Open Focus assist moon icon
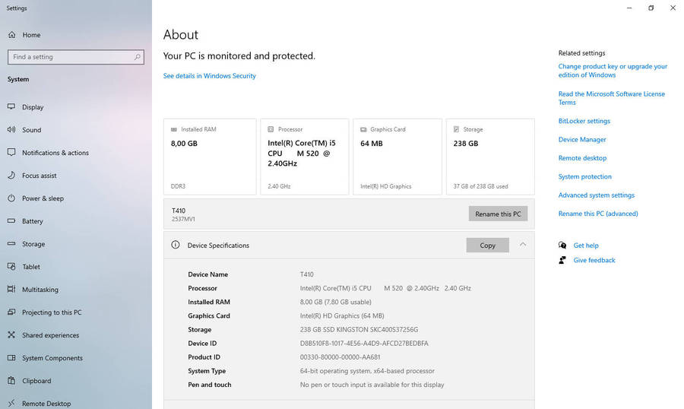Image resolution: width=684 pixels, height=409 pixels. coord(11,176)
